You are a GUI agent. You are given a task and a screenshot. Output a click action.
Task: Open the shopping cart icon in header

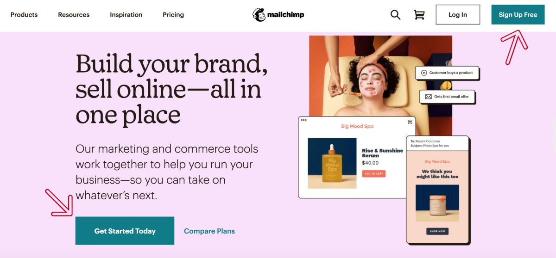click(419, 15)
